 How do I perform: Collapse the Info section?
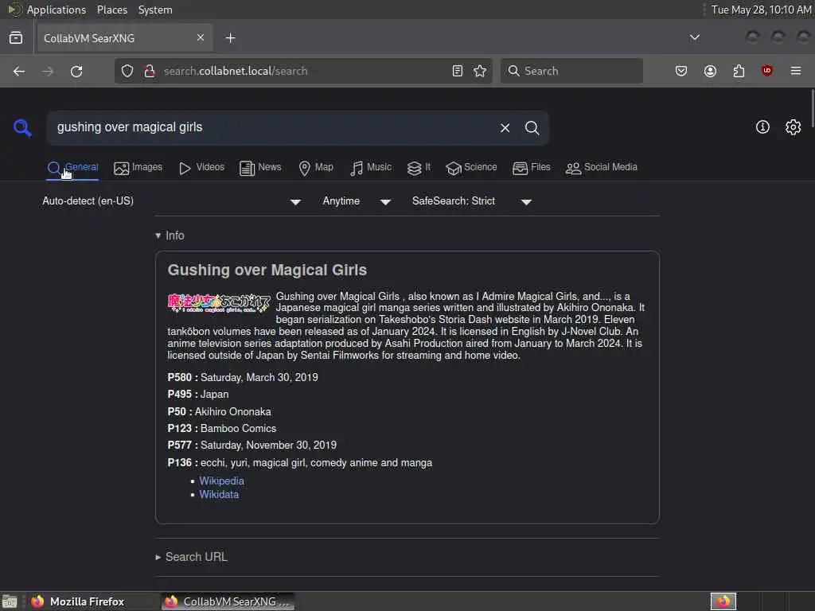pos(170,235)
